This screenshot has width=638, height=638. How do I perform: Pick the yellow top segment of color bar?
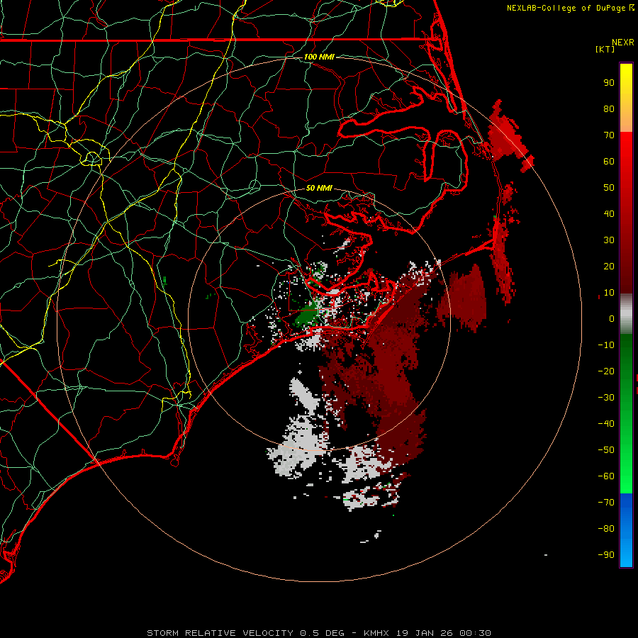pyautogui.click(x=626, y=98)
